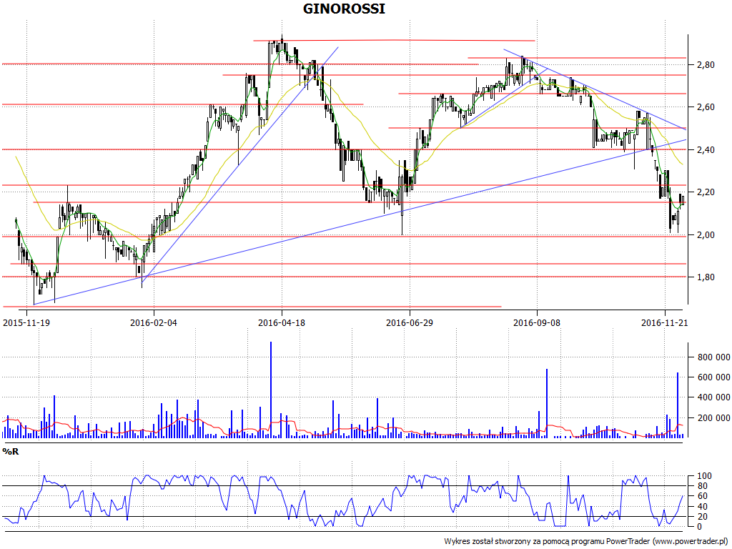Click the GINOROSSI chart title
The height and width of the screenshot is (549, 732).
[344, 9]
